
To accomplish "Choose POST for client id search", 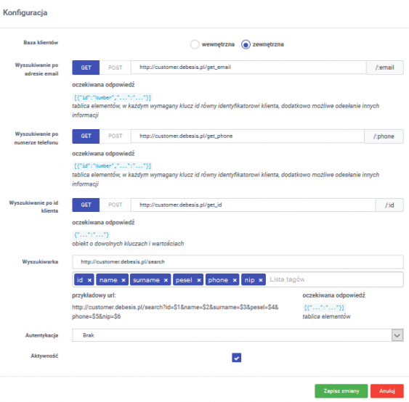I will (115, 205).
